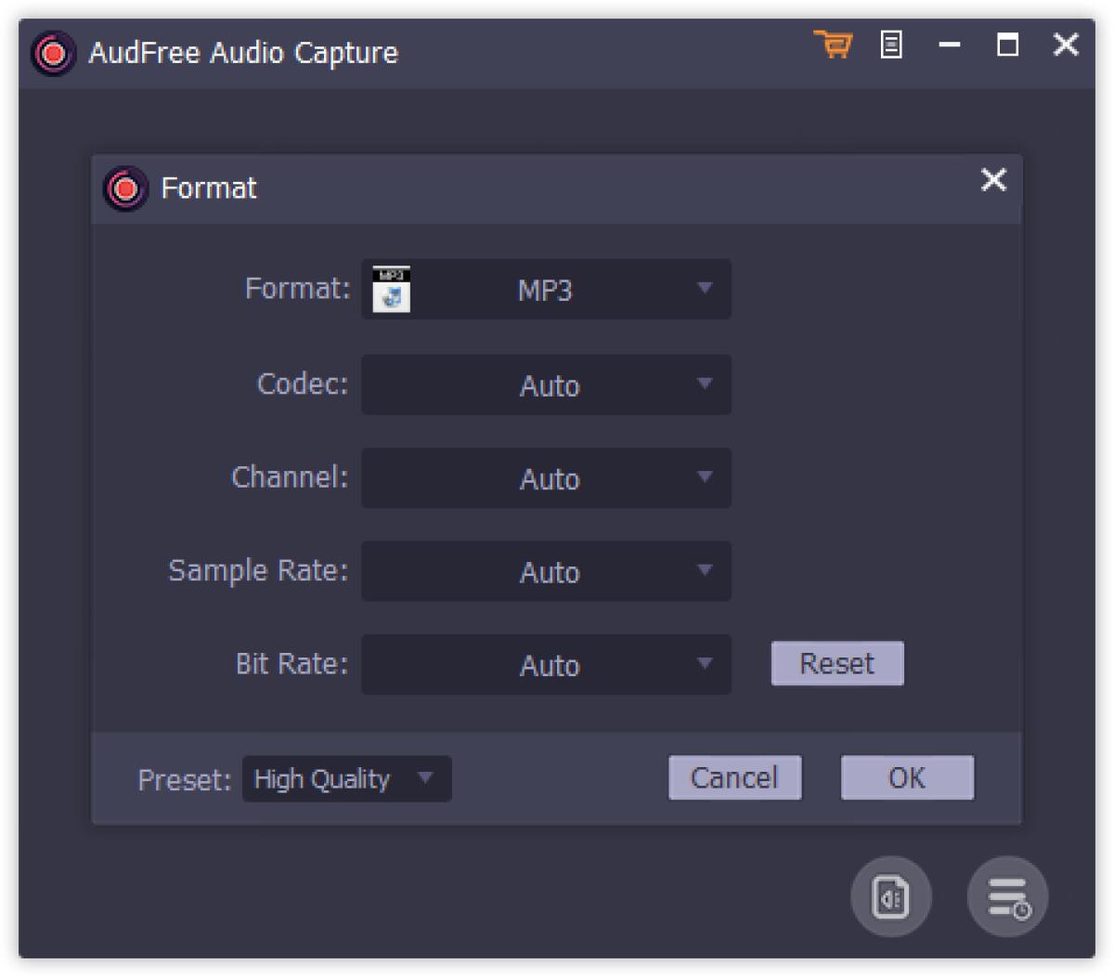Viewport: 1114px width, 977px height.
Task: Click the AudFree logo in the Format dialog
Action: pyautogui.click(x=124, y=188)
